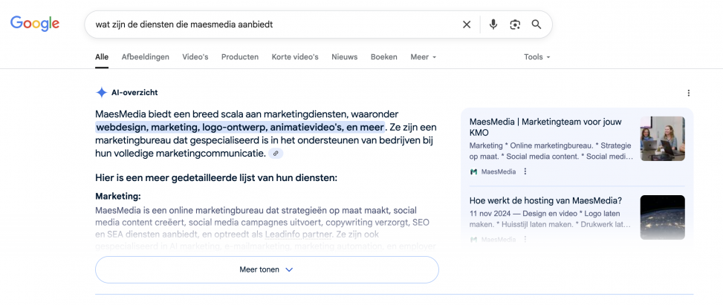Image resolution: width=723 pixels, height=305 pixels.
Task: Click 'MaesMedia' site name under first source
Action: 499,172
